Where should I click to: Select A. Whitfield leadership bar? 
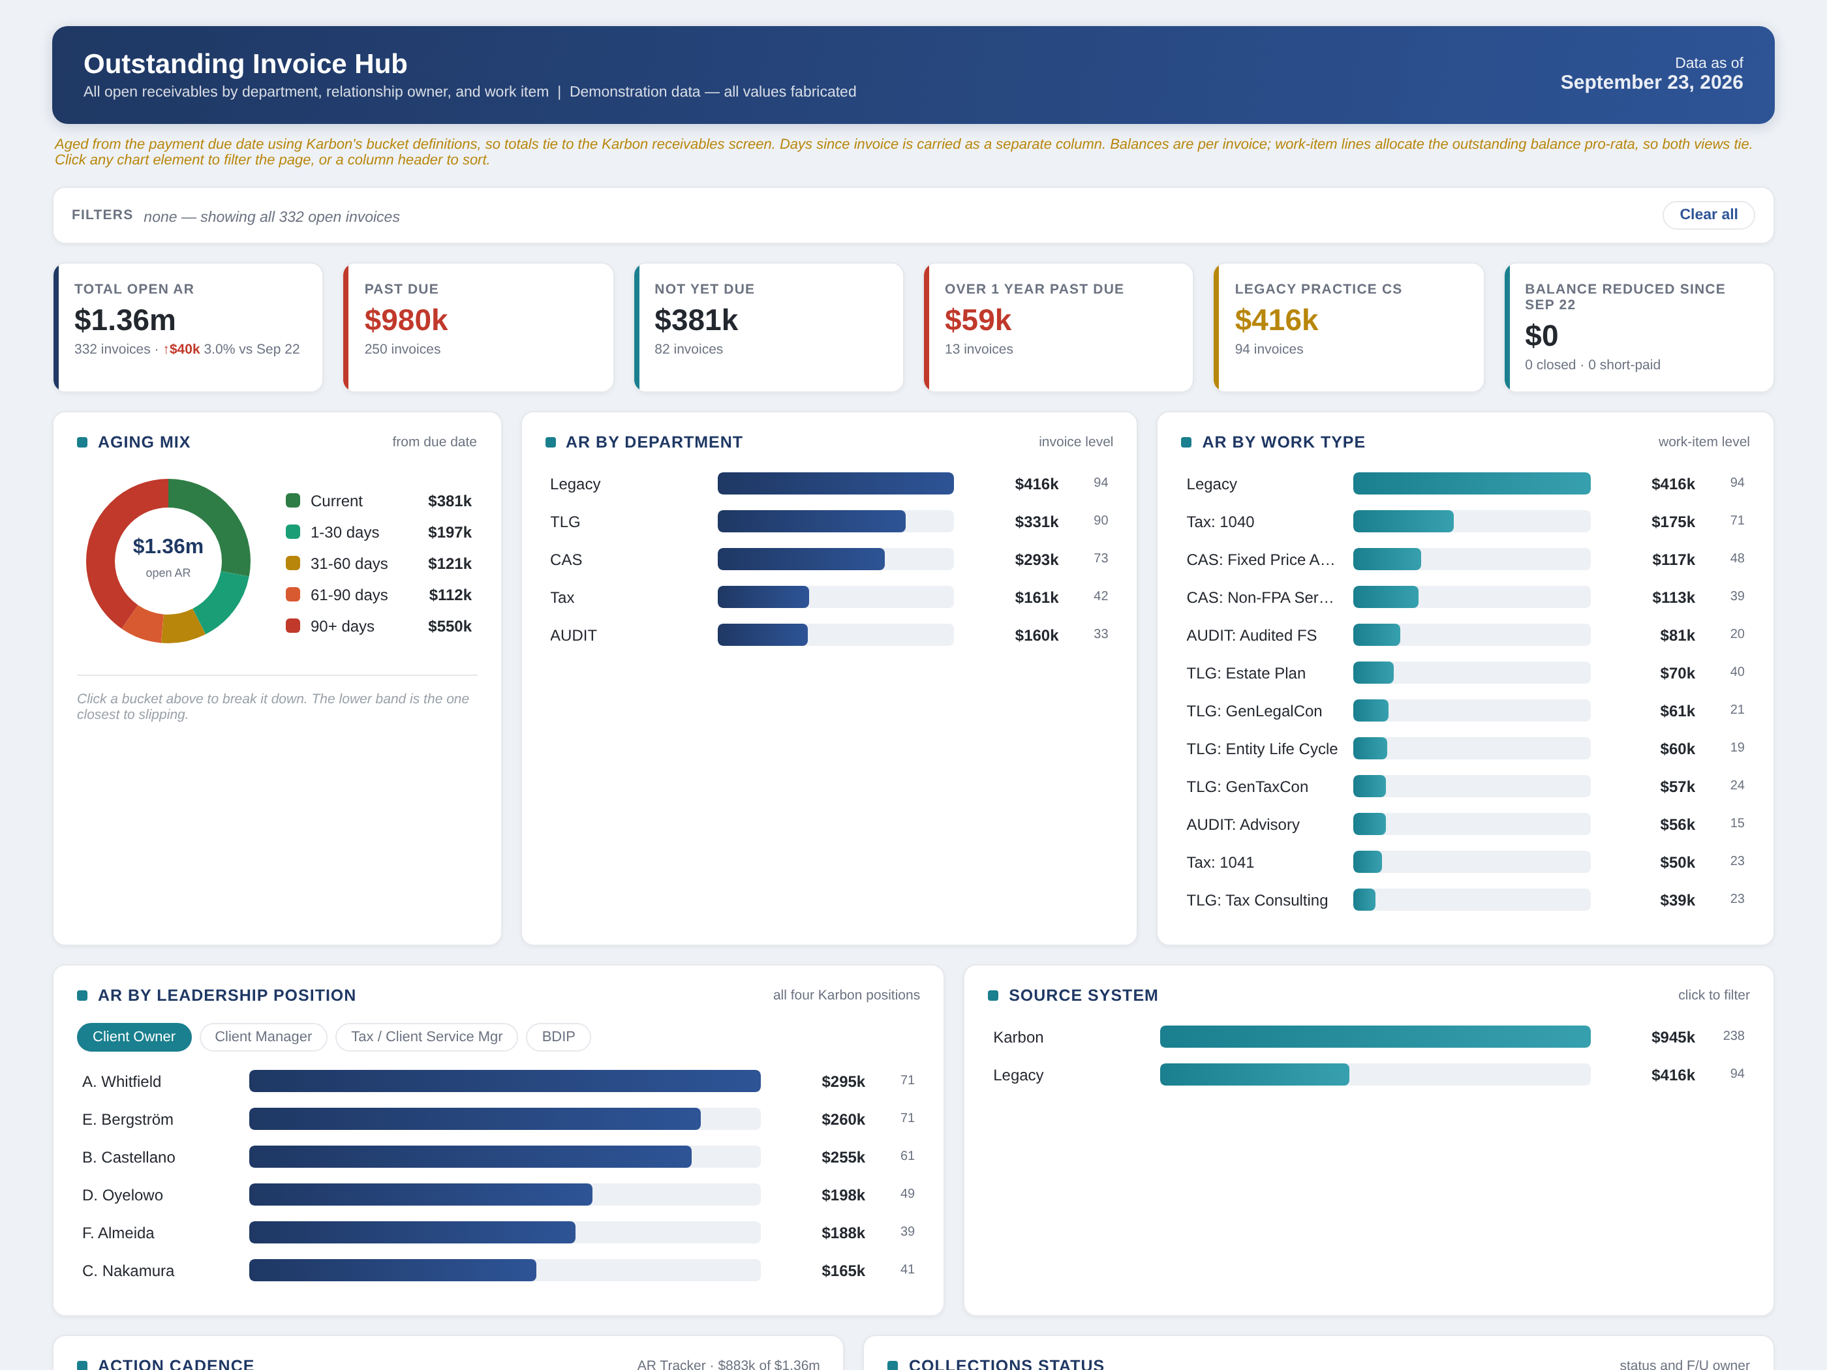tap(504, 1081)
